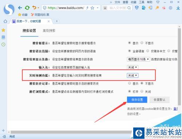Click the vertical scrollbar thumb
Image resolution: width=182 pixels, height=139 pixels.
tap(179, 67)
